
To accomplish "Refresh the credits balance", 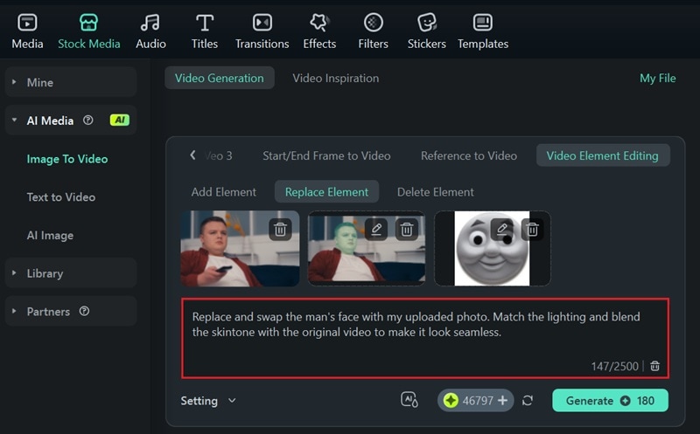I will [x=528, y=401].
